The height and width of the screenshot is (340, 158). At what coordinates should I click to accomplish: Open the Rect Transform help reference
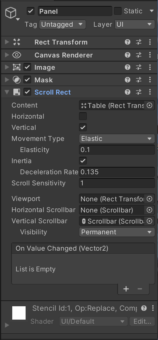point(127,42)
